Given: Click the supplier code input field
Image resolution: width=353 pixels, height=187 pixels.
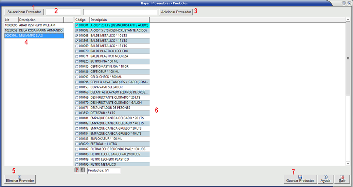Looking at the screenshot, I should (63, 12).
